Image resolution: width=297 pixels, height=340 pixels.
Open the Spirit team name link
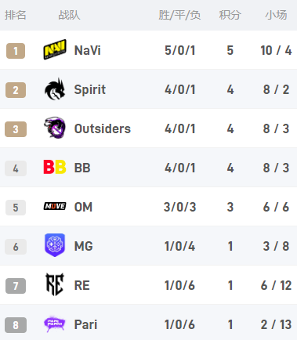(x=90, y=90)
